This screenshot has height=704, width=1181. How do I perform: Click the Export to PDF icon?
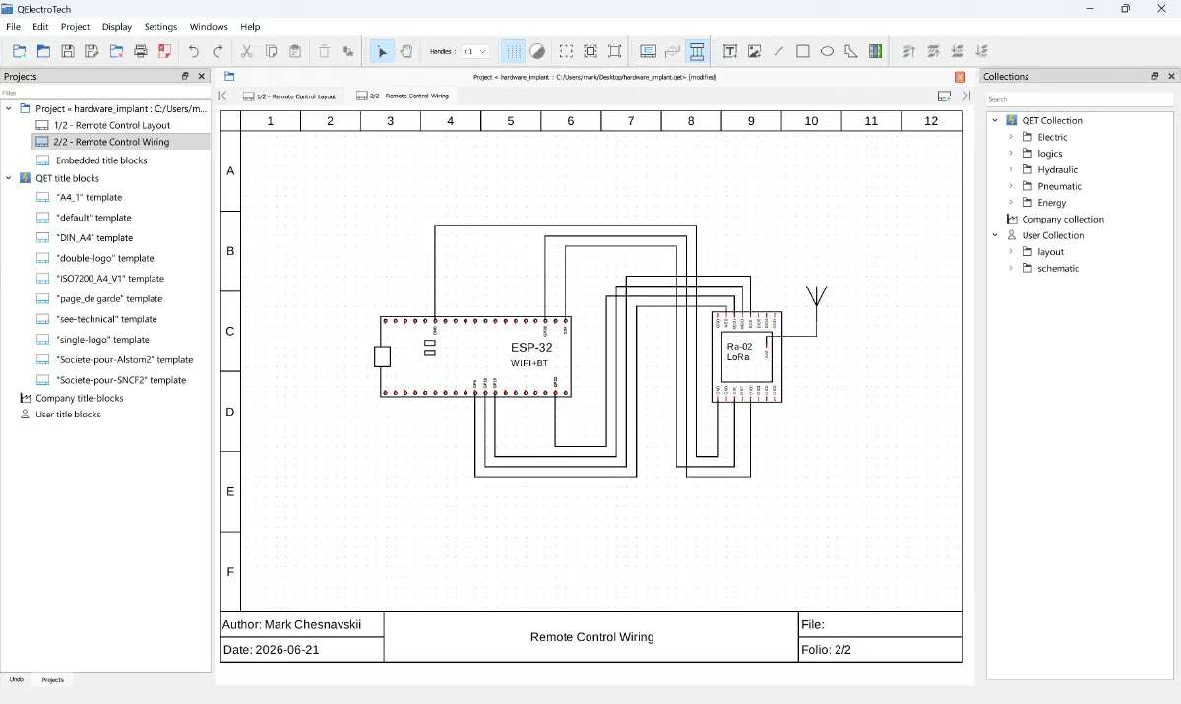tap(164, 51)
